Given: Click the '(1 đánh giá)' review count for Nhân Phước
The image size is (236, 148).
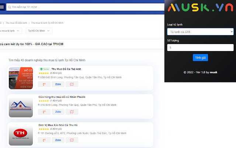Looking at the screenshot, I should 56,101.
